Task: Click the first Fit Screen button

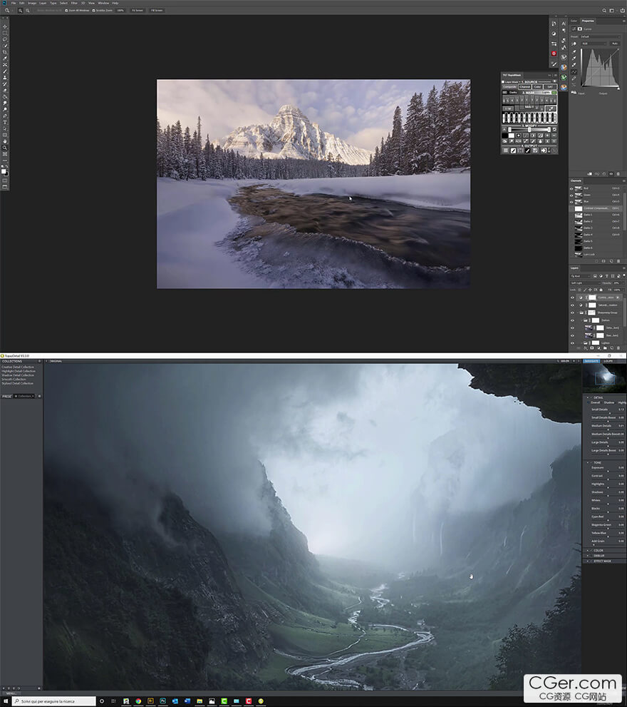Action: [138, 11]
